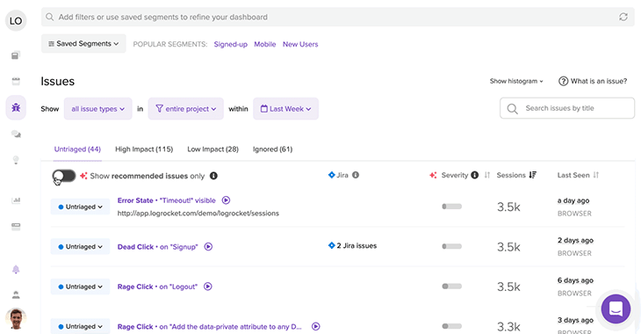Play session for Rage Click data-private issue
This screenshot has height=334, width=641.
point(315,326)
